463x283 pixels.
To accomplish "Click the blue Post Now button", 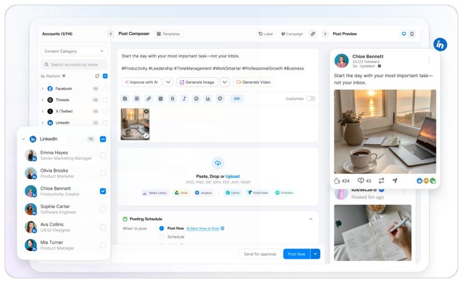I will [x=297, y=254].
